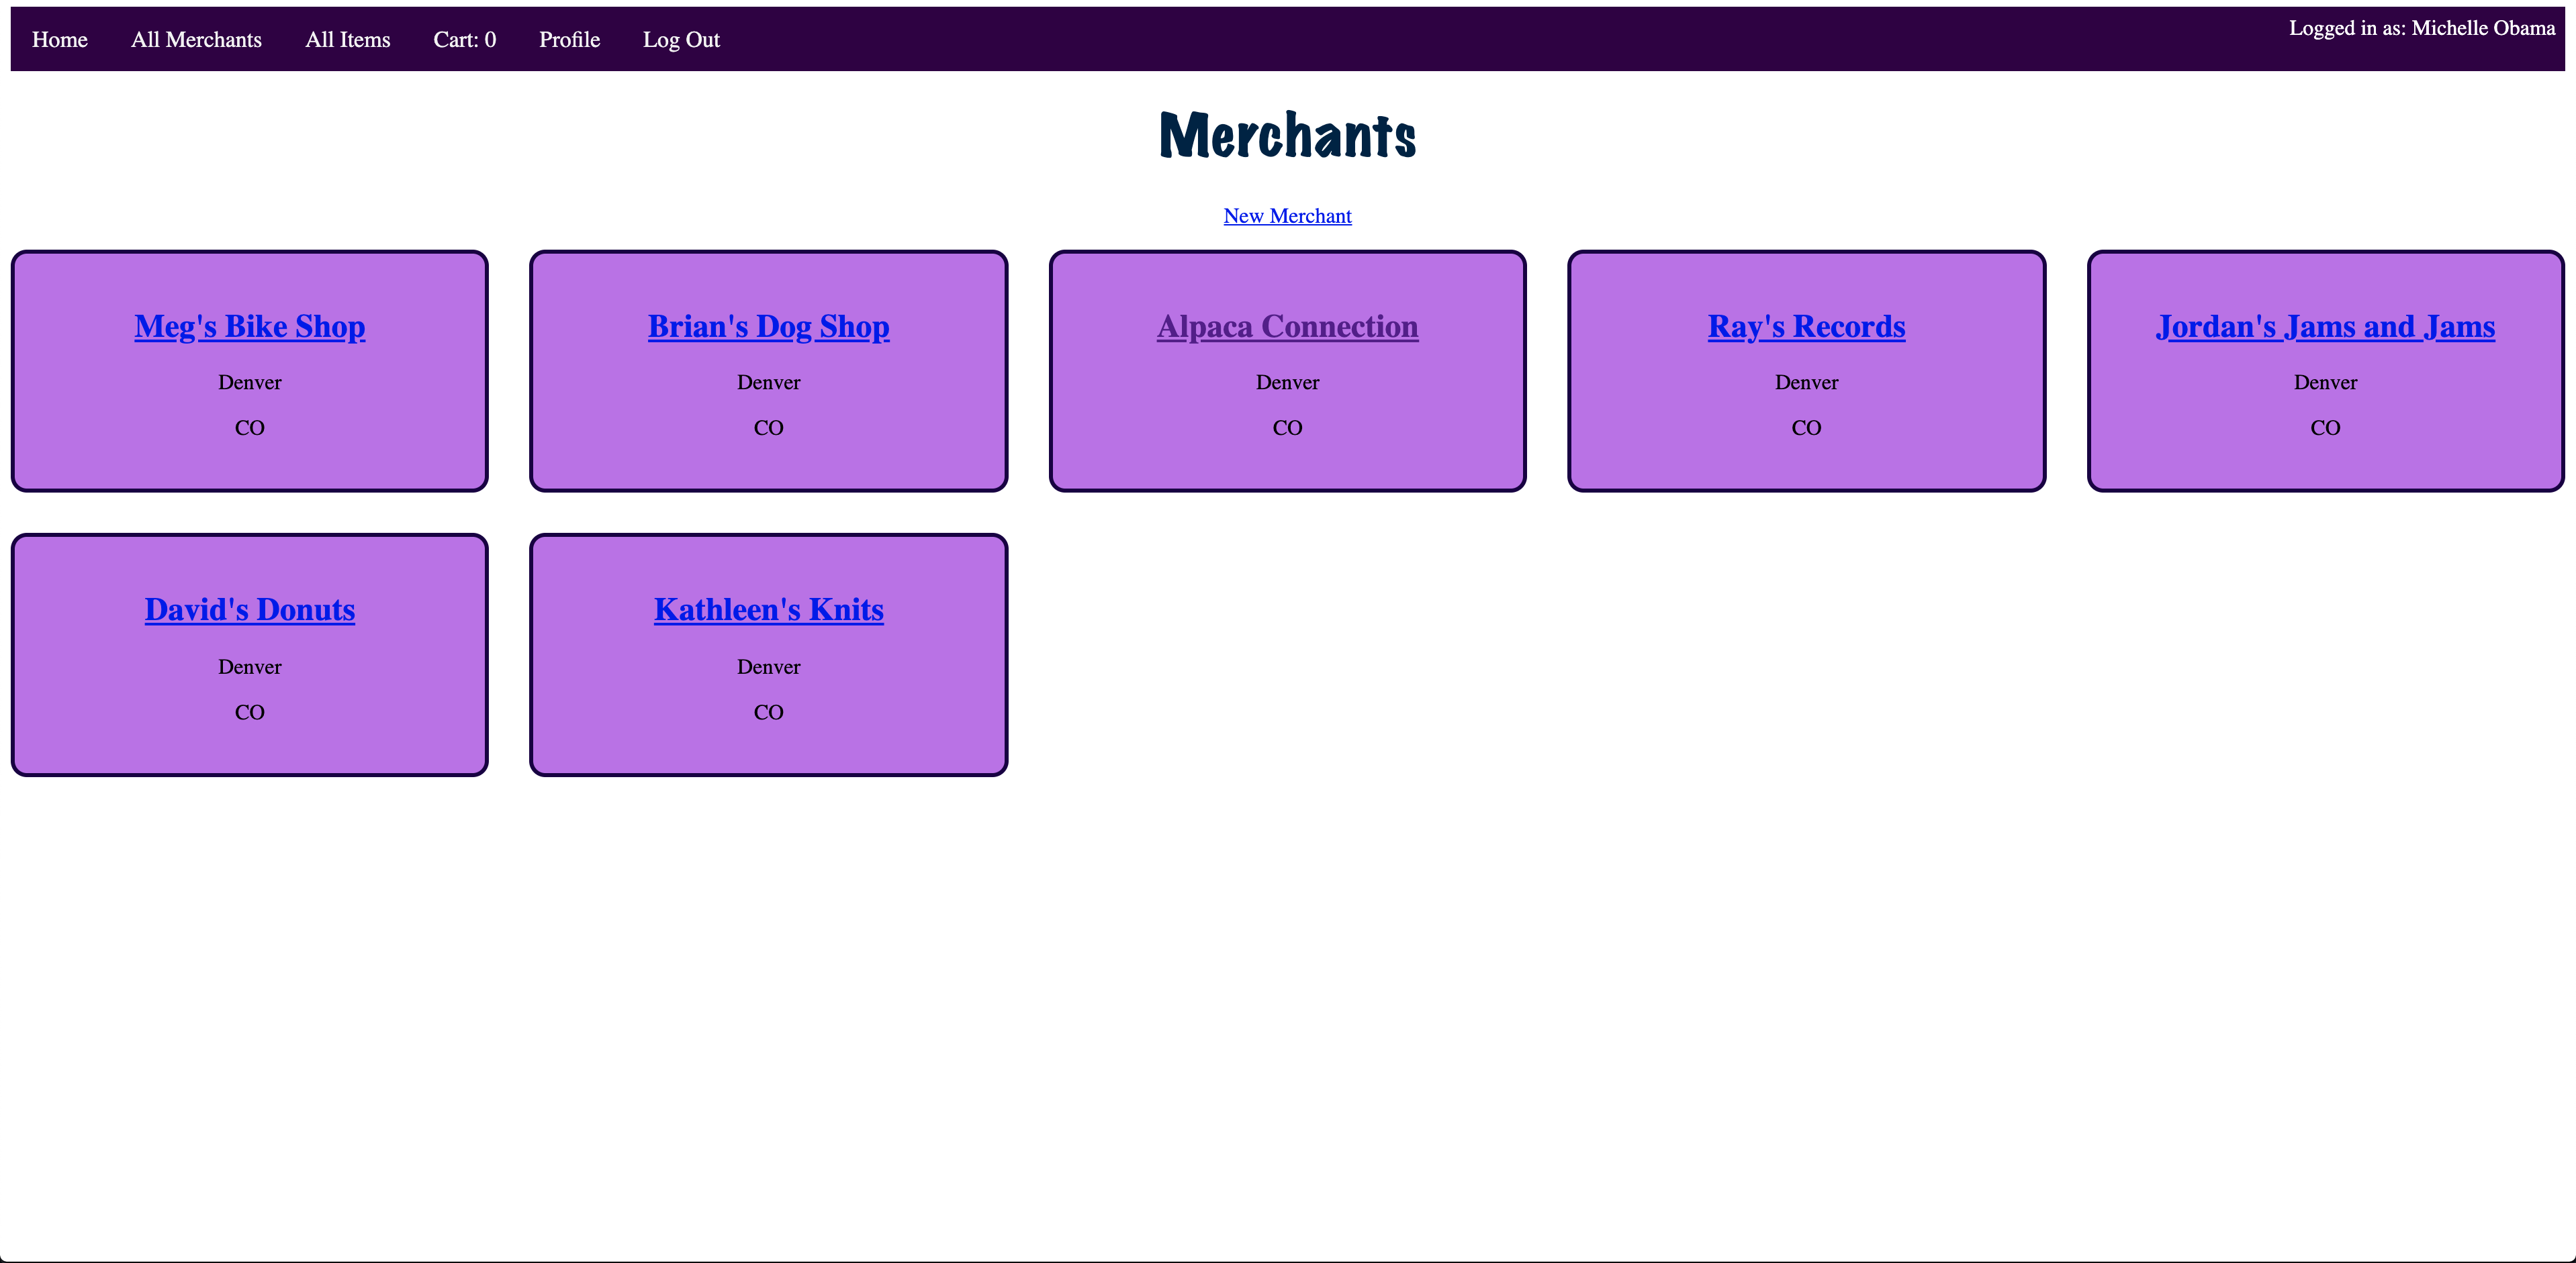Screen dimensions: 2576x1263
Task: View the cart showing Cart: 0
Action: click(x=464, y=40)
